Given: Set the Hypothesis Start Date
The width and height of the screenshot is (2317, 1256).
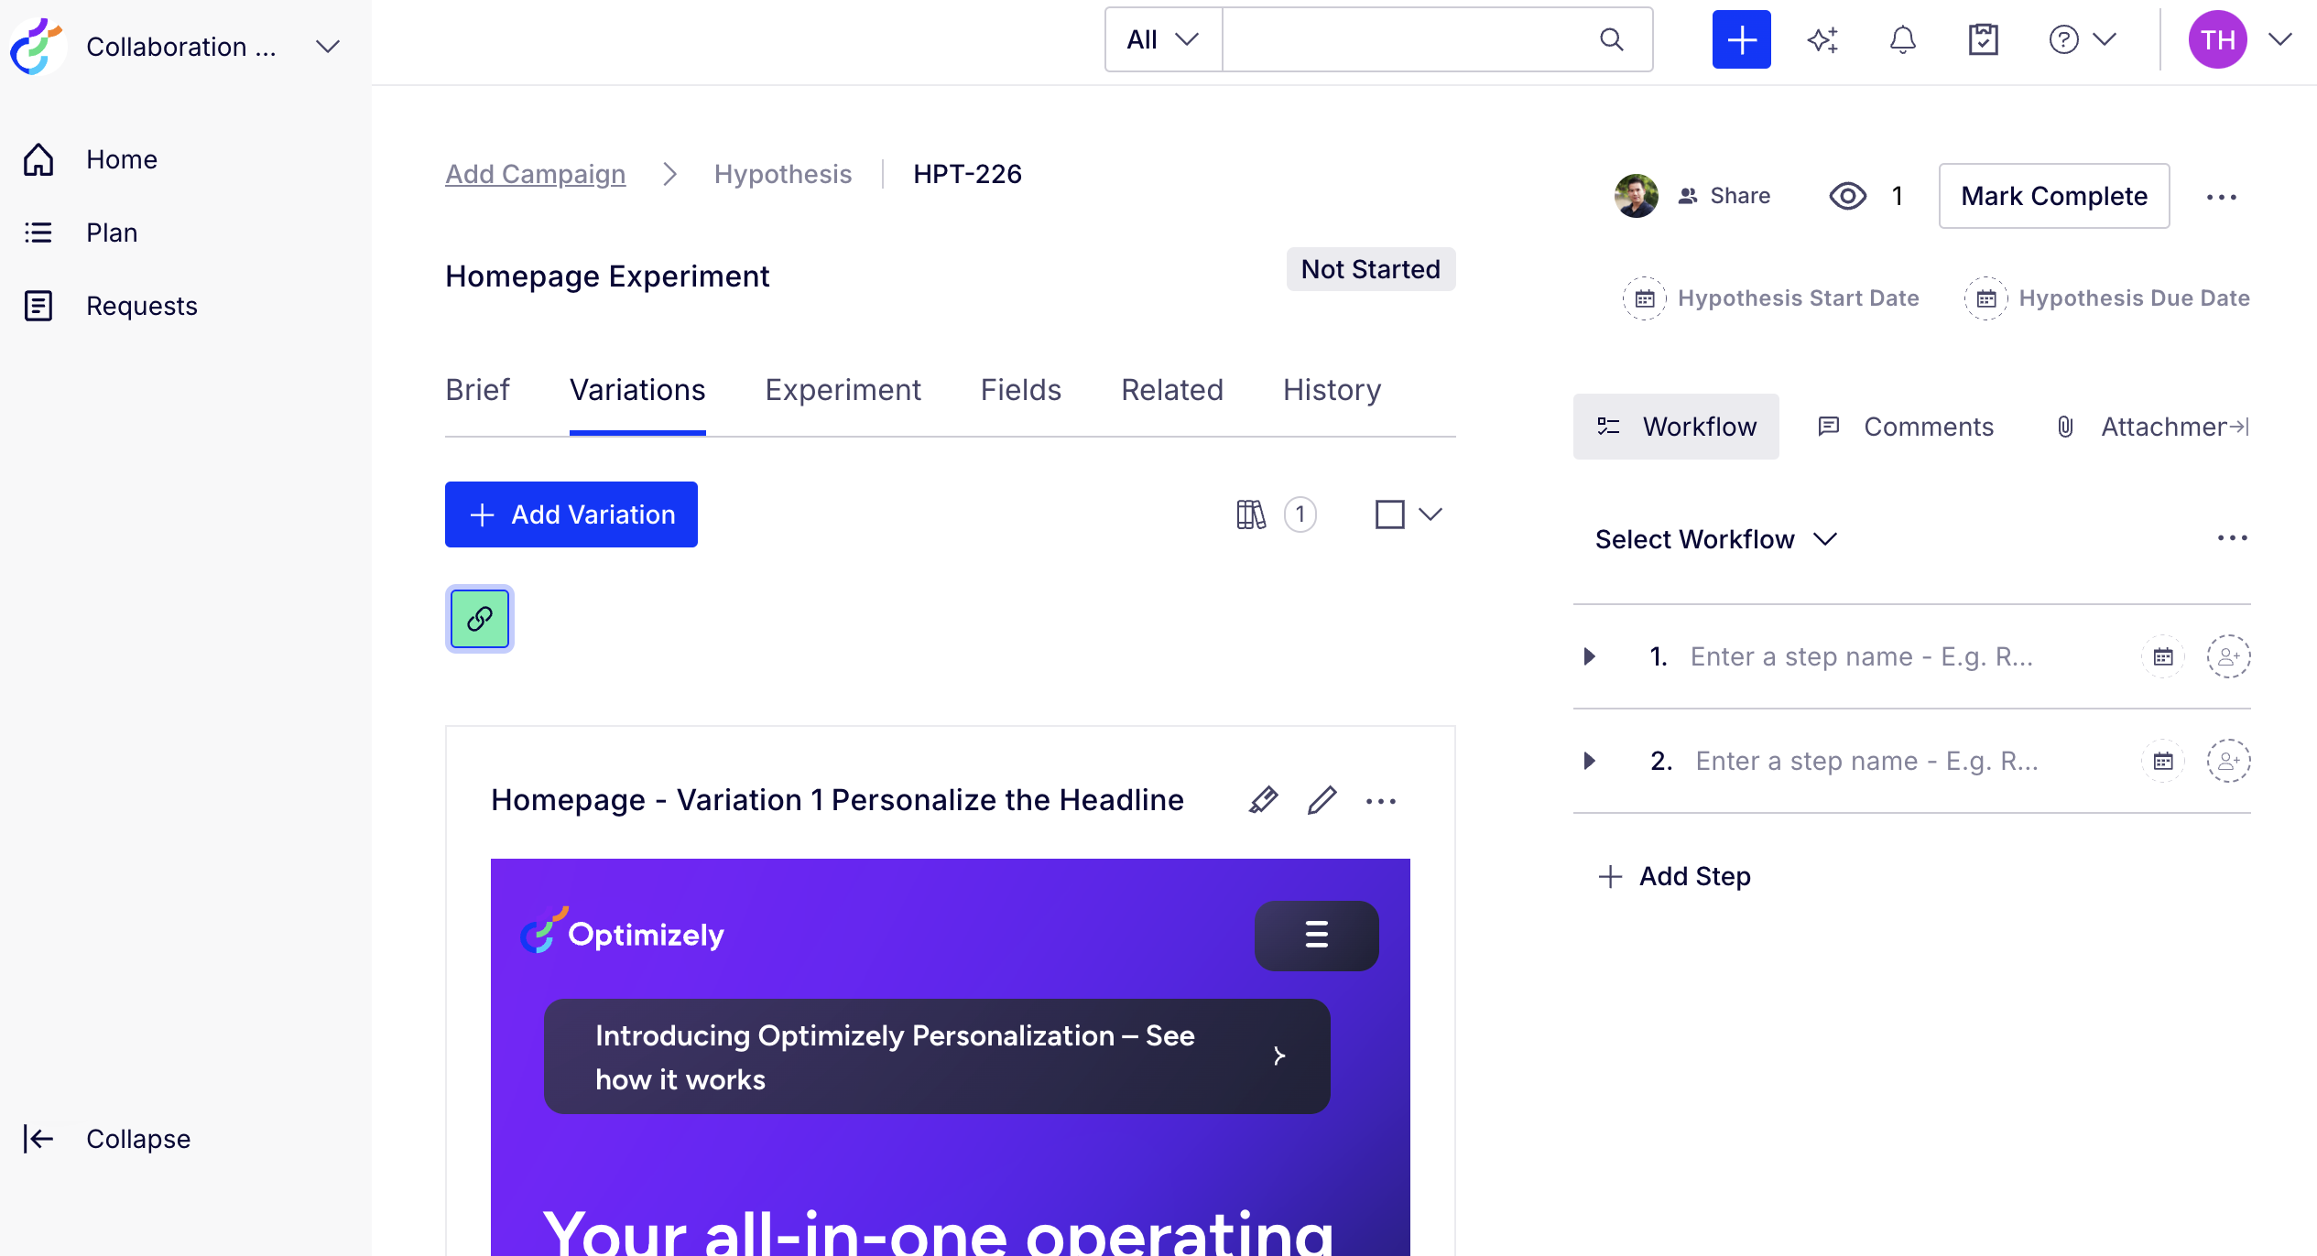Looking at the screenshot, I should (x=1771, y=298).
